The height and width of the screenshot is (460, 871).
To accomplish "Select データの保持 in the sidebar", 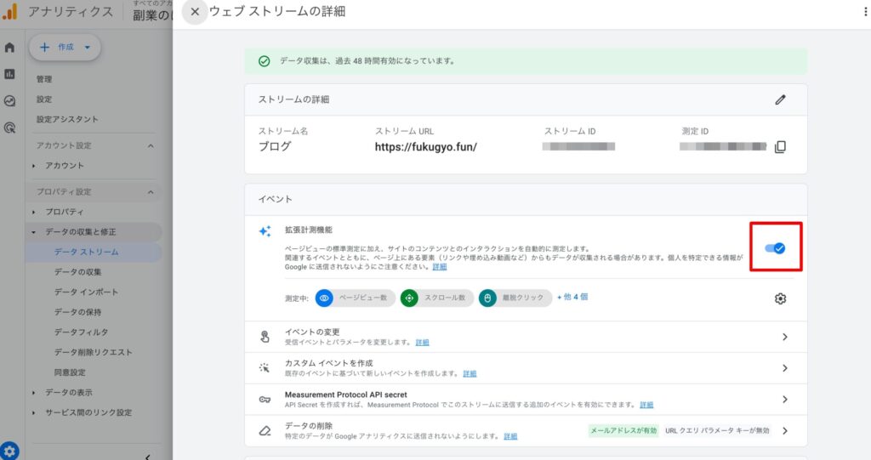I will coord(77,312).
